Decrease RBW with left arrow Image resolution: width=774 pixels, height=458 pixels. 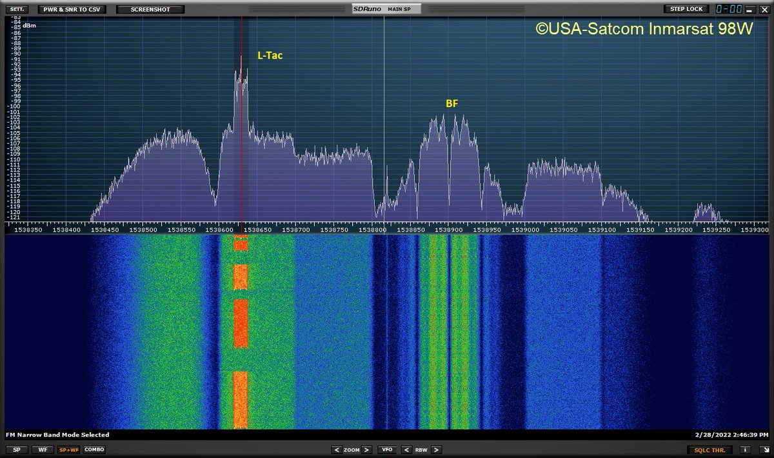pos(406,450)
